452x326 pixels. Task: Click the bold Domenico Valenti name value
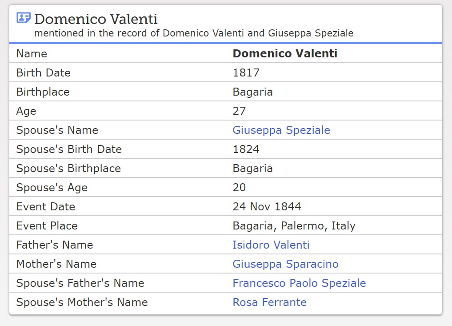click(x=285, y=54)
